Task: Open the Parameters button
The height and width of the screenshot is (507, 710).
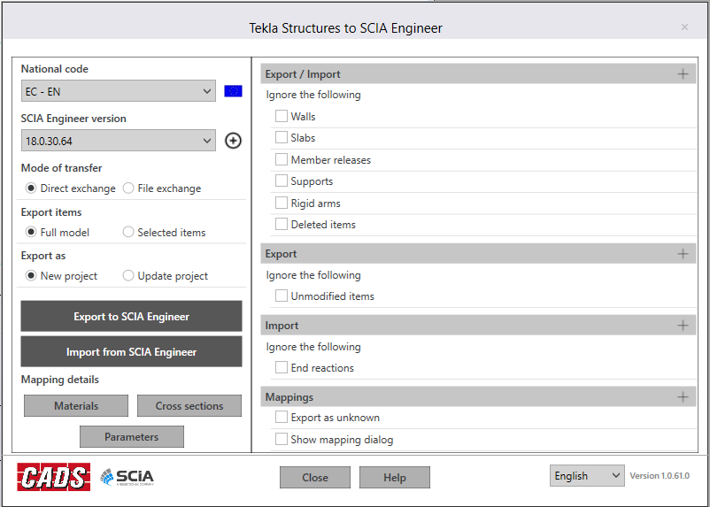Action: tap(132, 436)
